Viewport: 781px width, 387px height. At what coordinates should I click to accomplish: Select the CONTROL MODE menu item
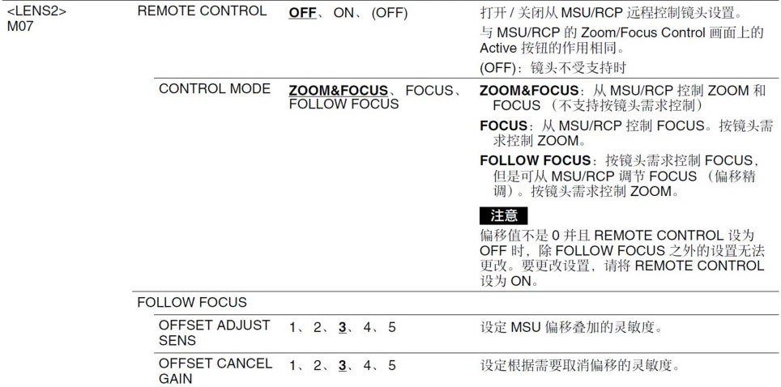(x=215, y=89)
